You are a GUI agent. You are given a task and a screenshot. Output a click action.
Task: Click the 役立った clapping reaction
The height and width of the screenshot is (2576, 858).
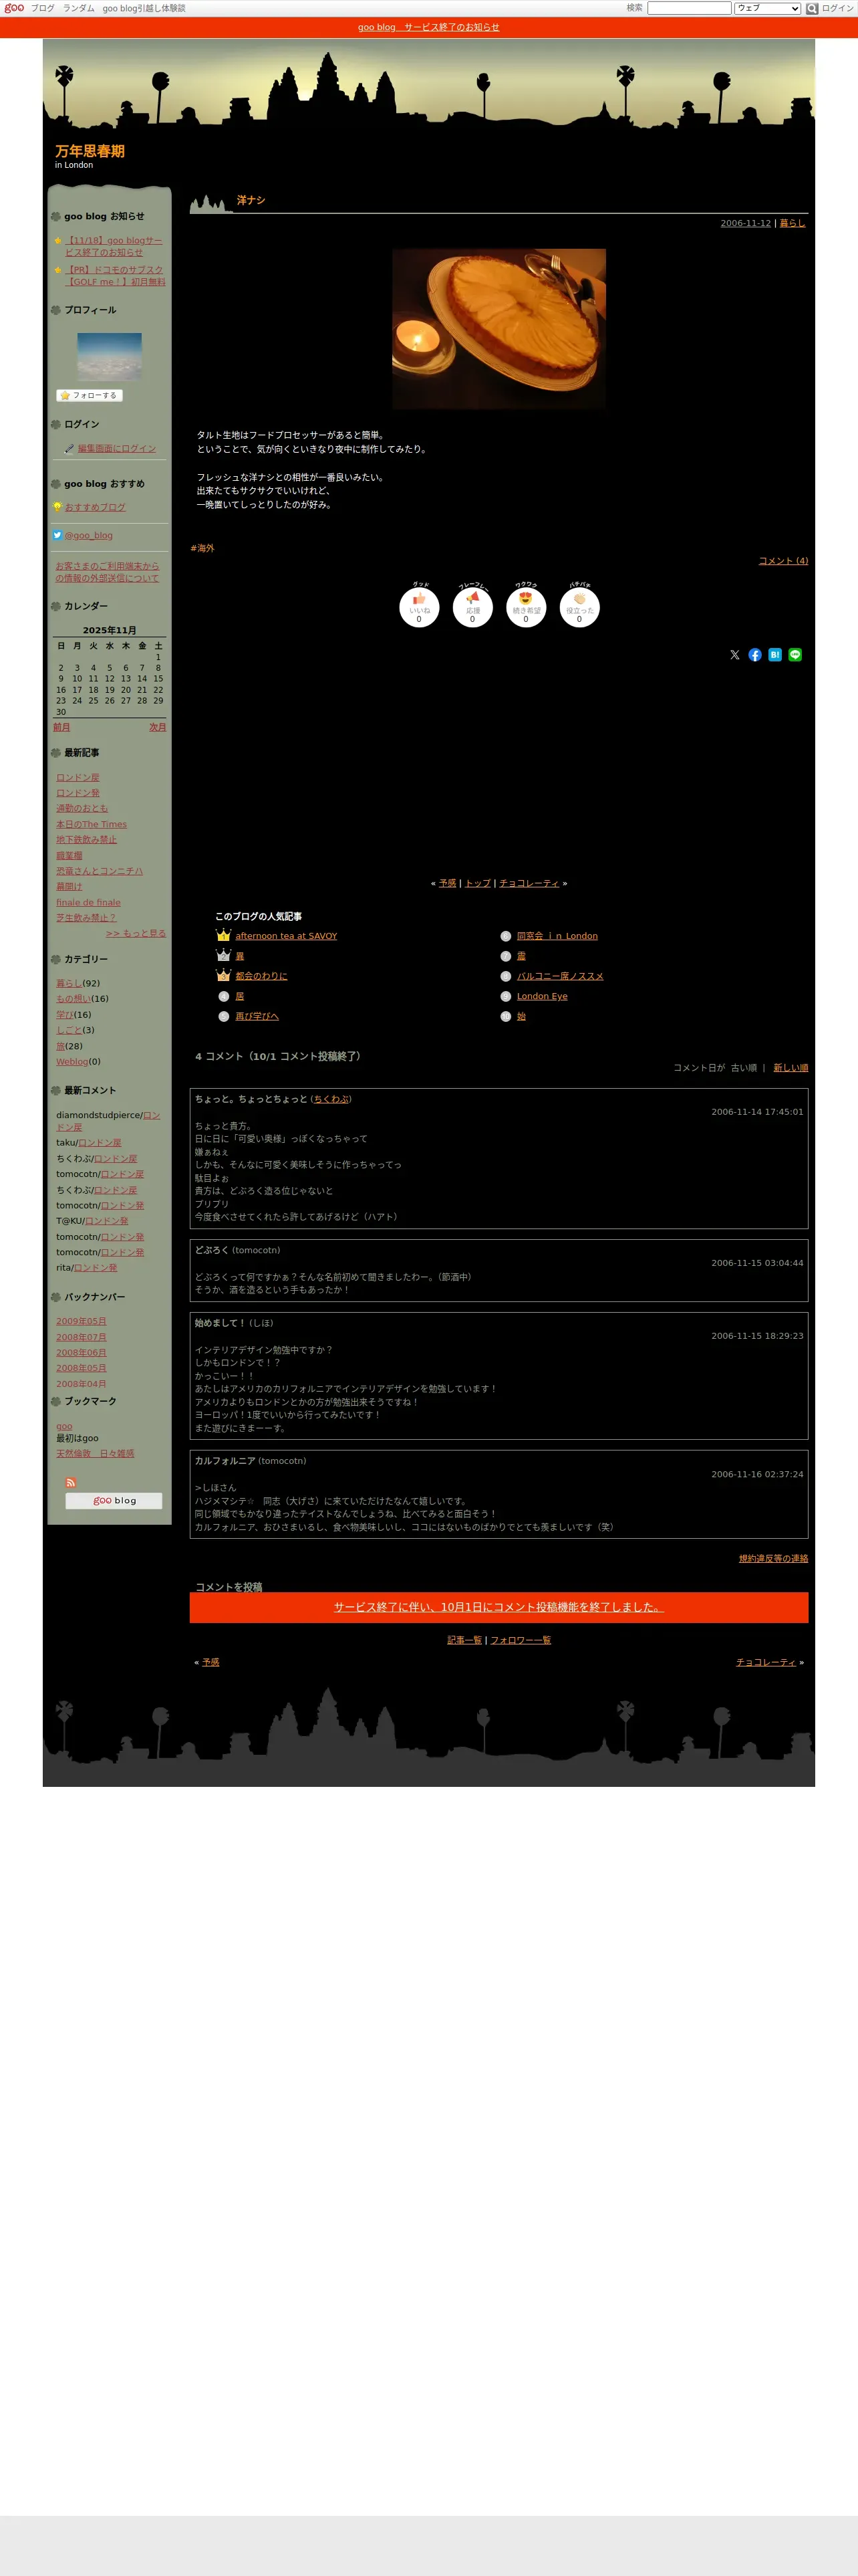point(579,607)
